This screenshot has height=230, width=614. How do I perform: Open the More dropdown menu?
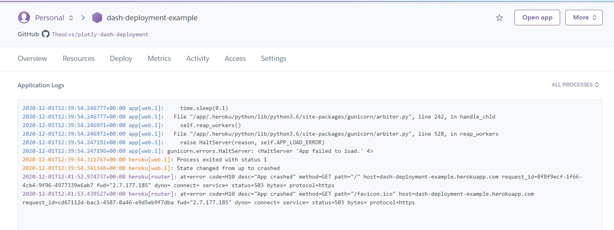click(584, 18)
